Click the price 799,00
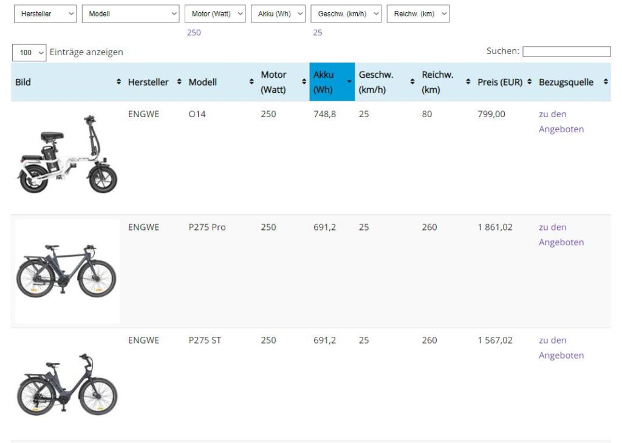Image resolution: width=622 pixels, height=443 pixels. tap(491, 114)
